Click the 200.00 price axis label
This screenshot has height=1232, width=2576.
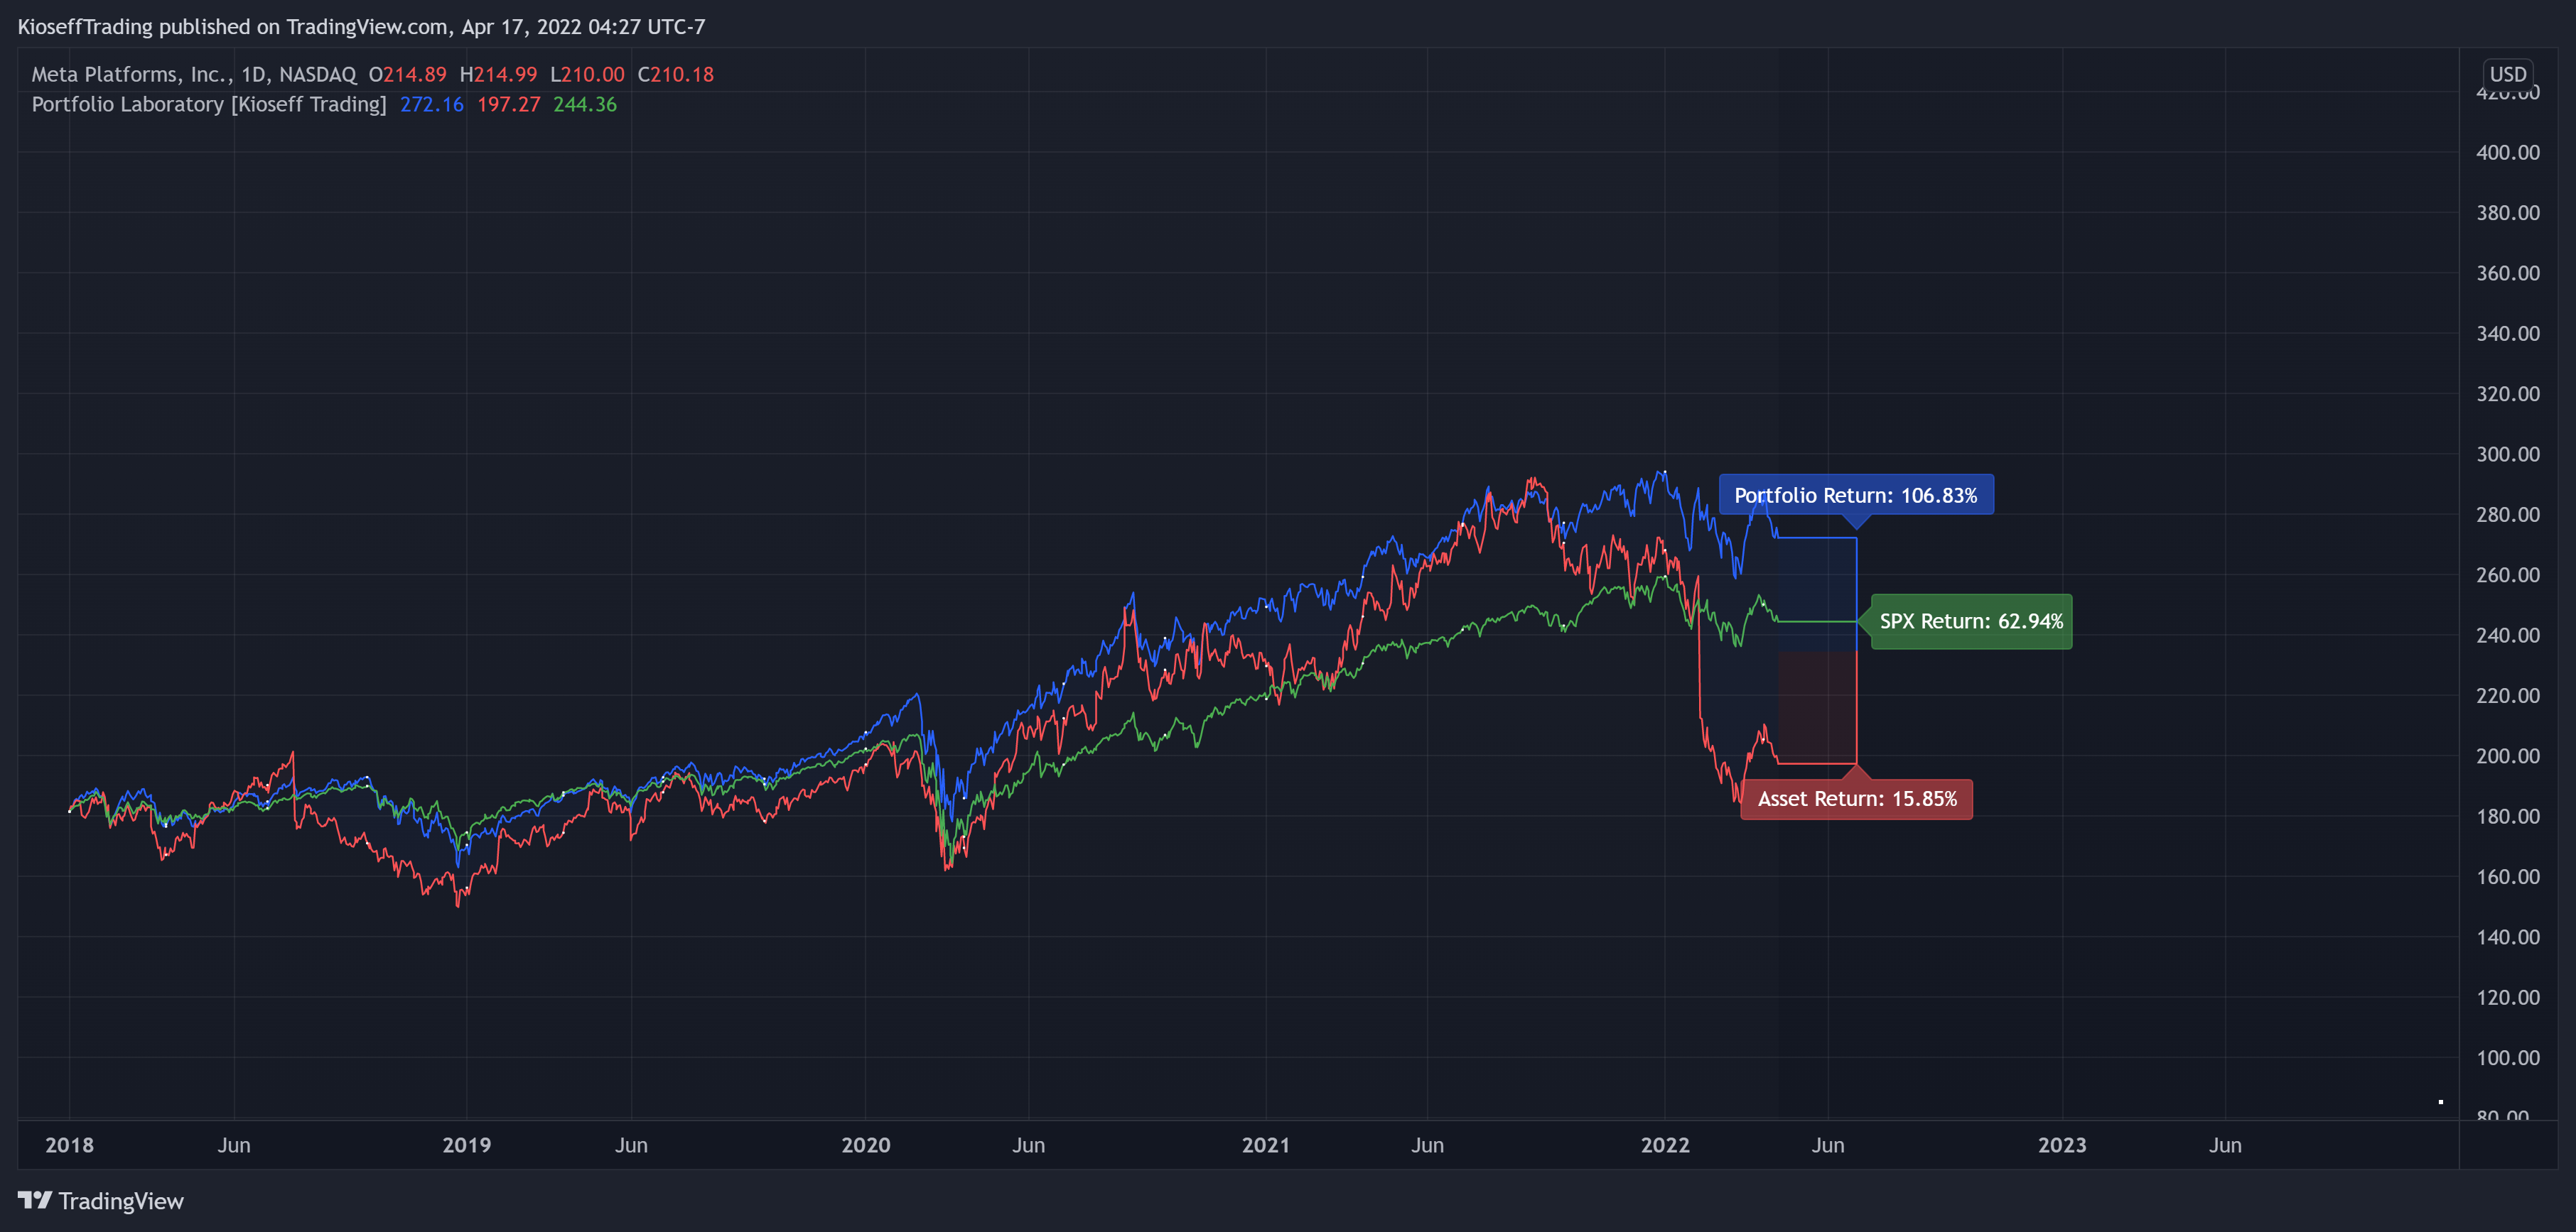[x=2507, y=756]
